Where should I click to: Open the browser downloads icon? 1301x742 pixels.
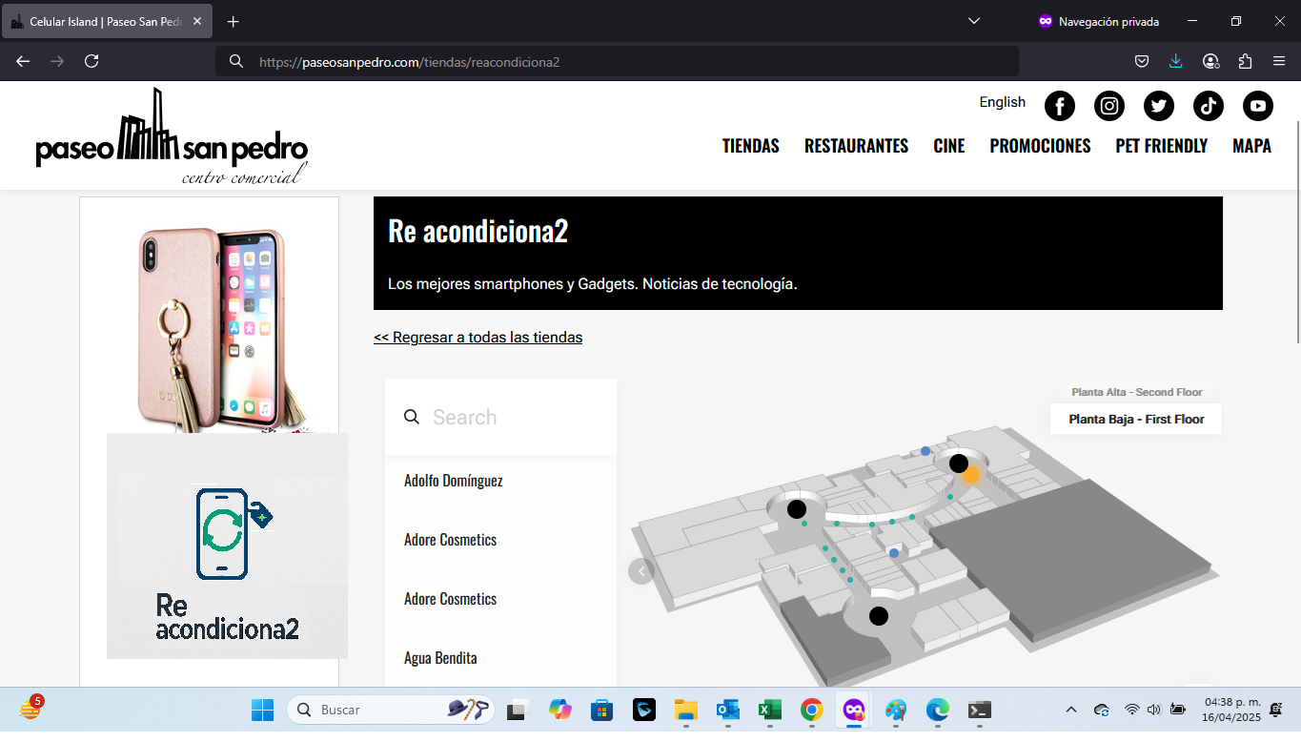pos(1176,61)
